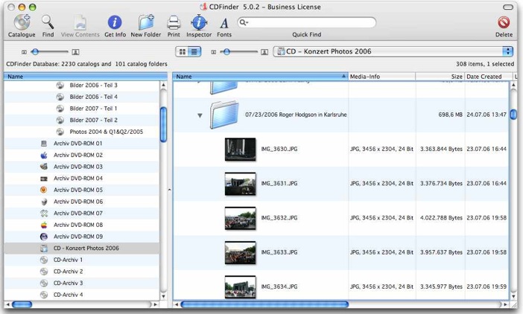Viewport: 523px width, 314px height.
Task: Select catalog Bilder 2006 - Teil 4
Action: coord(93,97)
